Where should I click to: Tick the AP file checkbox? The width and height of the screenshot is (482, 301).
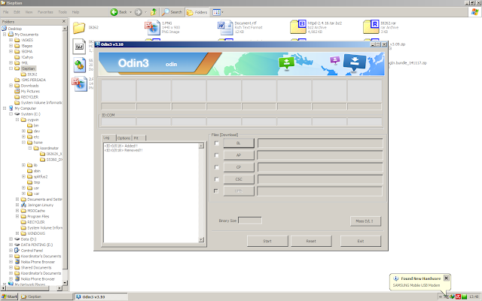click(x=216, y=155)
